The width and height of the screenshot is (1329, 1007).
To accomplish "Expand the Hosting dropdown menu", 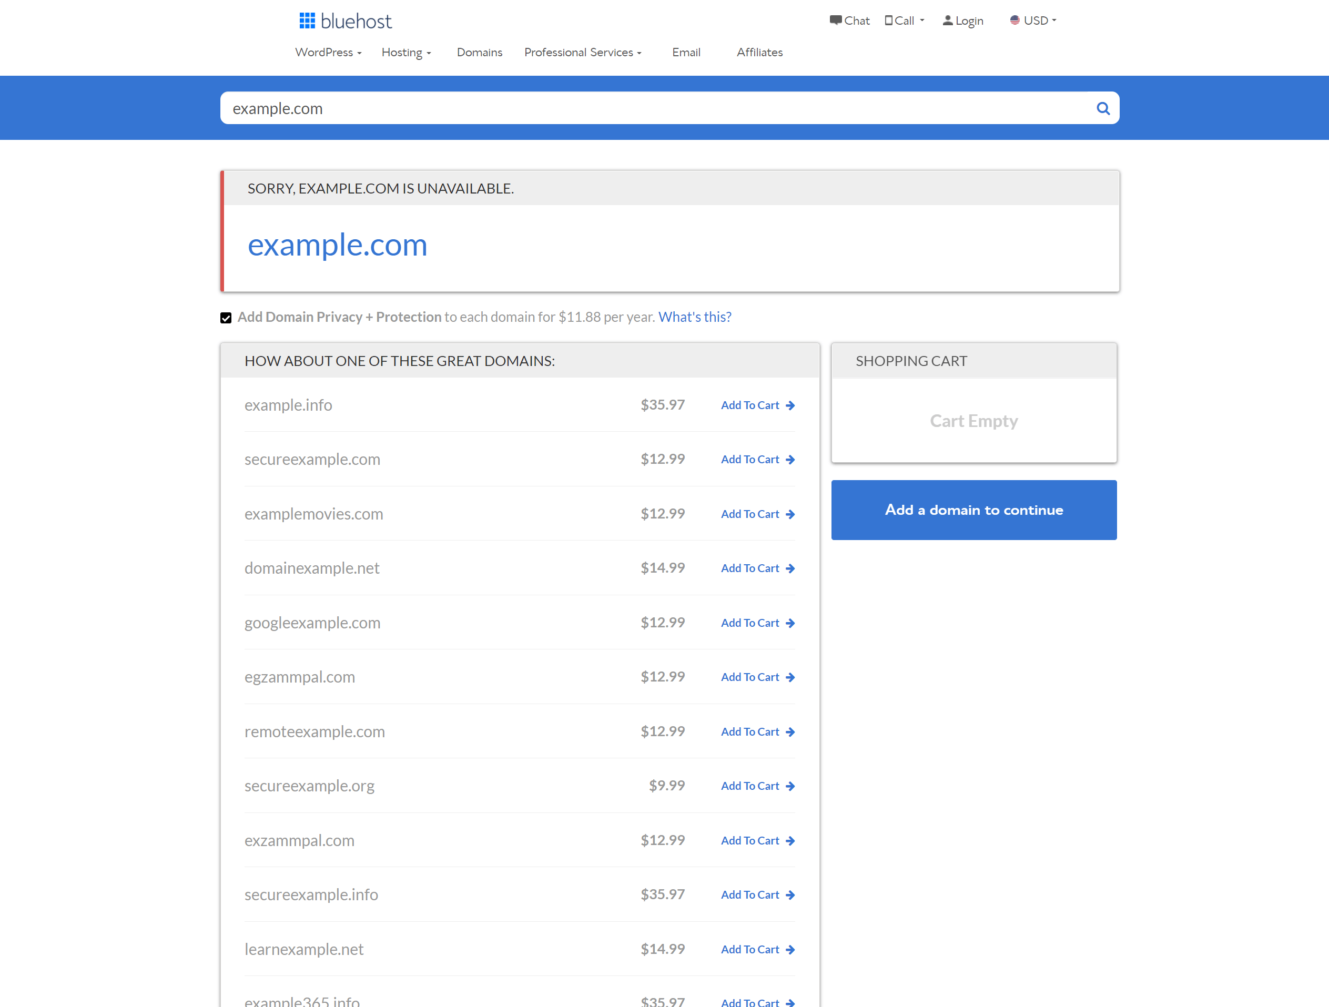I will [407, 51].
